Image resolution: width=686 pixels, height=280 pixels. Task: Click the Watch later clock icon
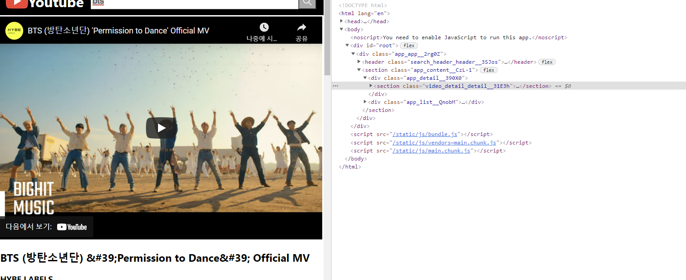pyautogui.click(x=264, y=27)
